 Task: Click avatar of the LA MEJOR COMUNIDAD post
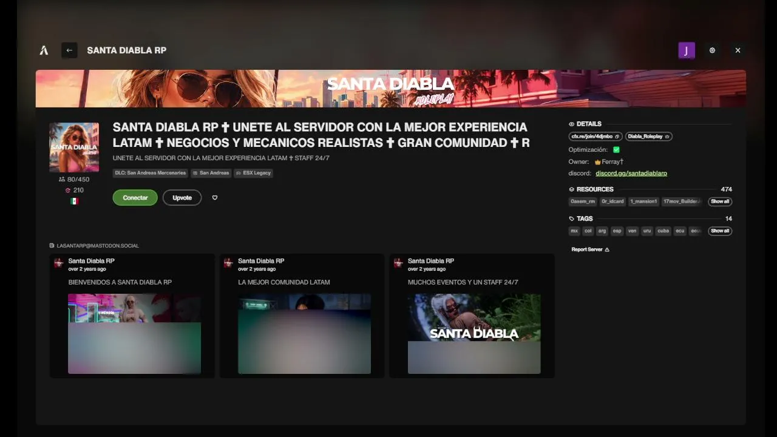(228, 263)
